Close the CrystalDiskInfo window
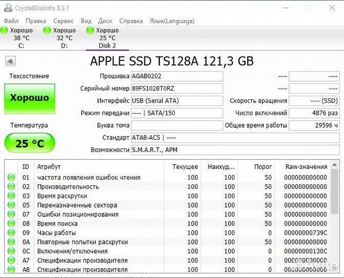The image size is (344, 278). point(332,8)
